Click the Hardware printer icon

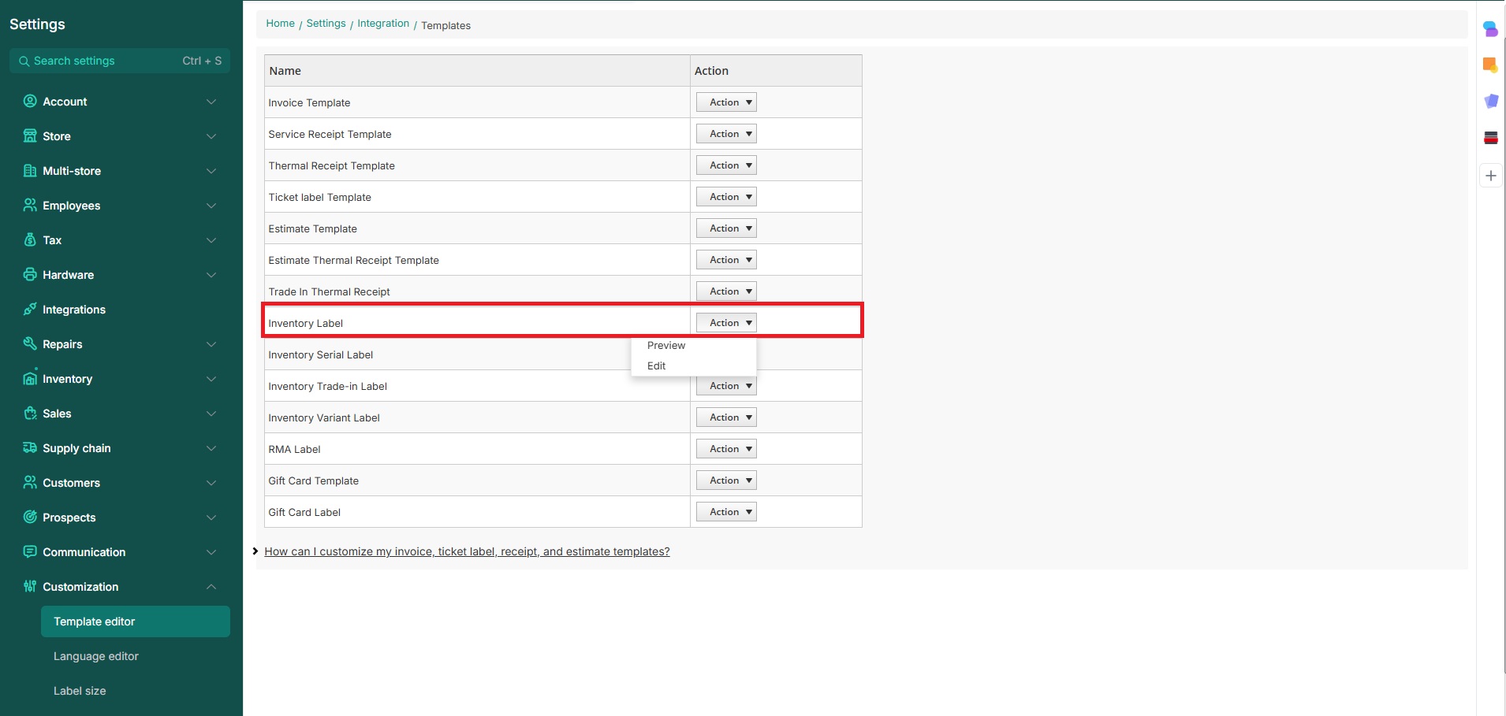coord(30,275)
